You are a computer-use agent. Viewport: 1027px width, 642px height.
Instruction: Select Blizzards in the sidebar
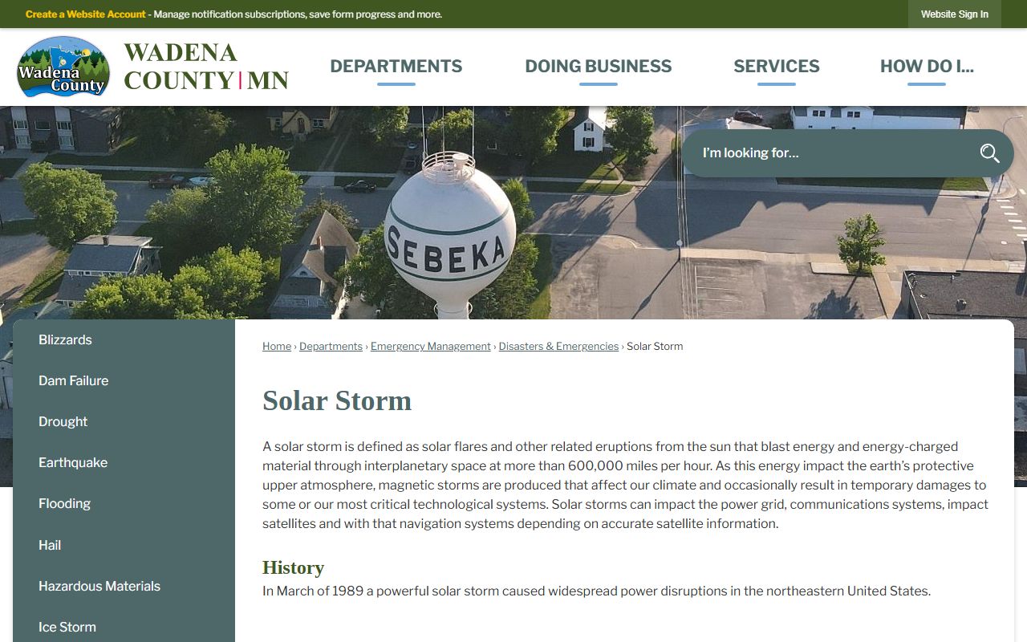click(65, 340)
